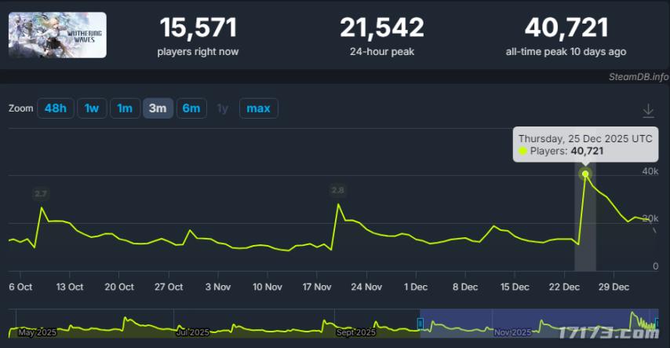Open the SteamDB.info credit link

638,76
